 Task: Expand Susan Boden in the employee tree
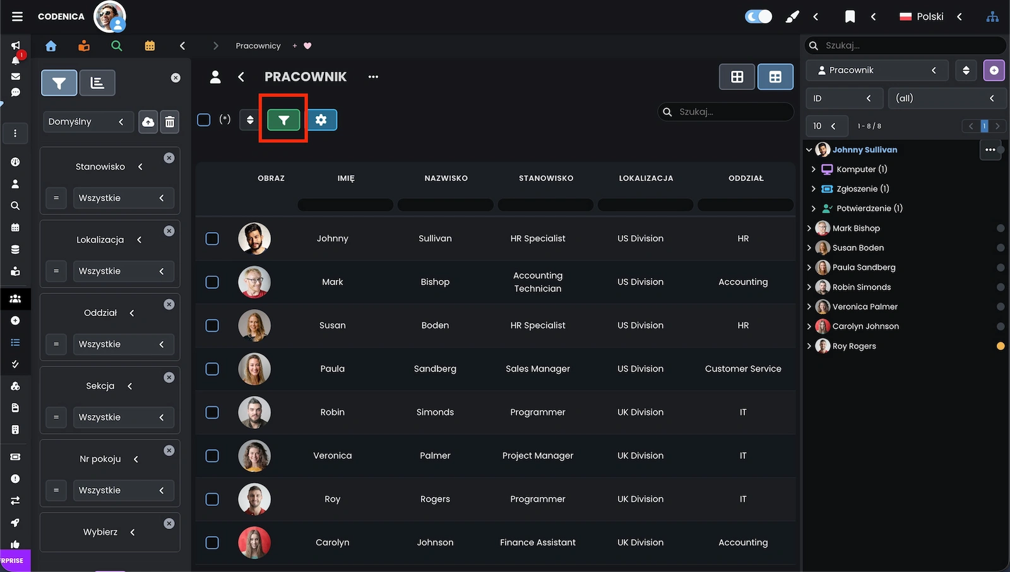click(810, 248)
